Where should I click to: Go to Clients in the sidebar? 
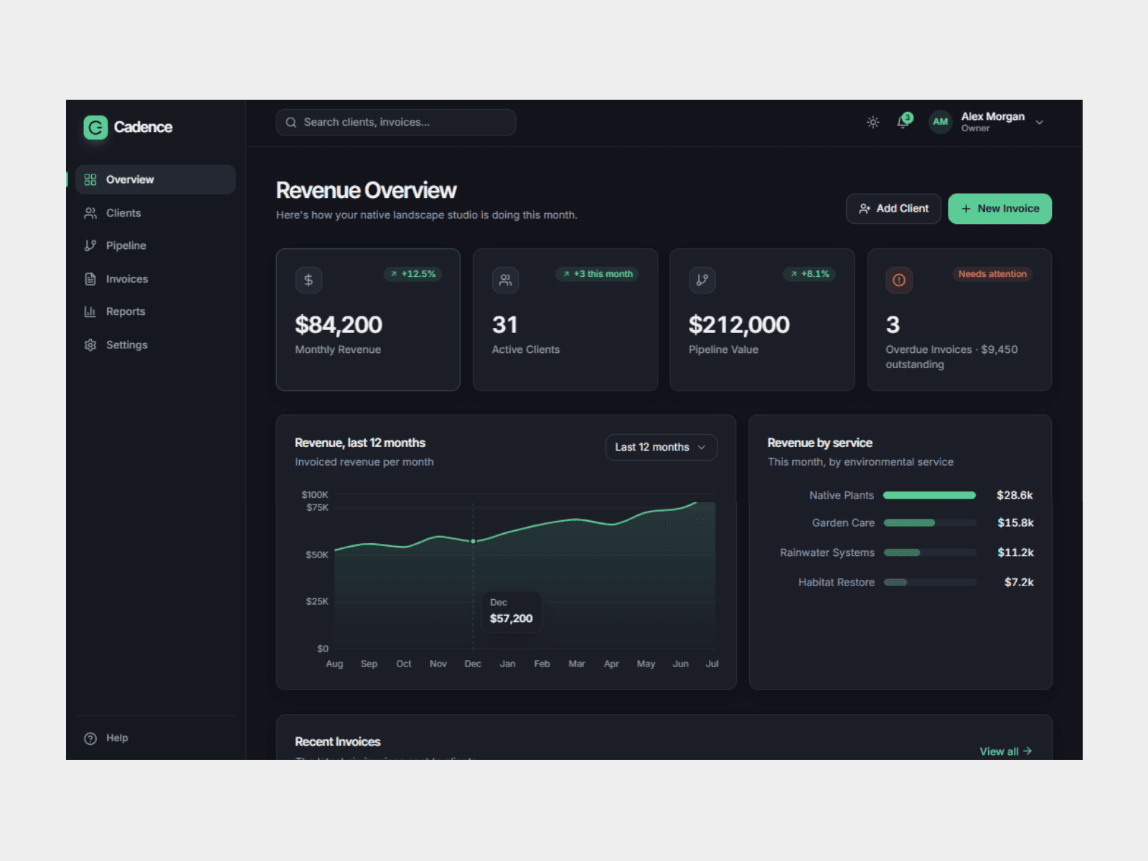tap(155, 213)
